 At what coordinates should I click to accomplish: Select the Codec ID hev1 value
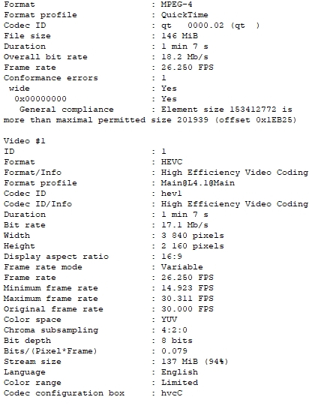coord(171,194)
